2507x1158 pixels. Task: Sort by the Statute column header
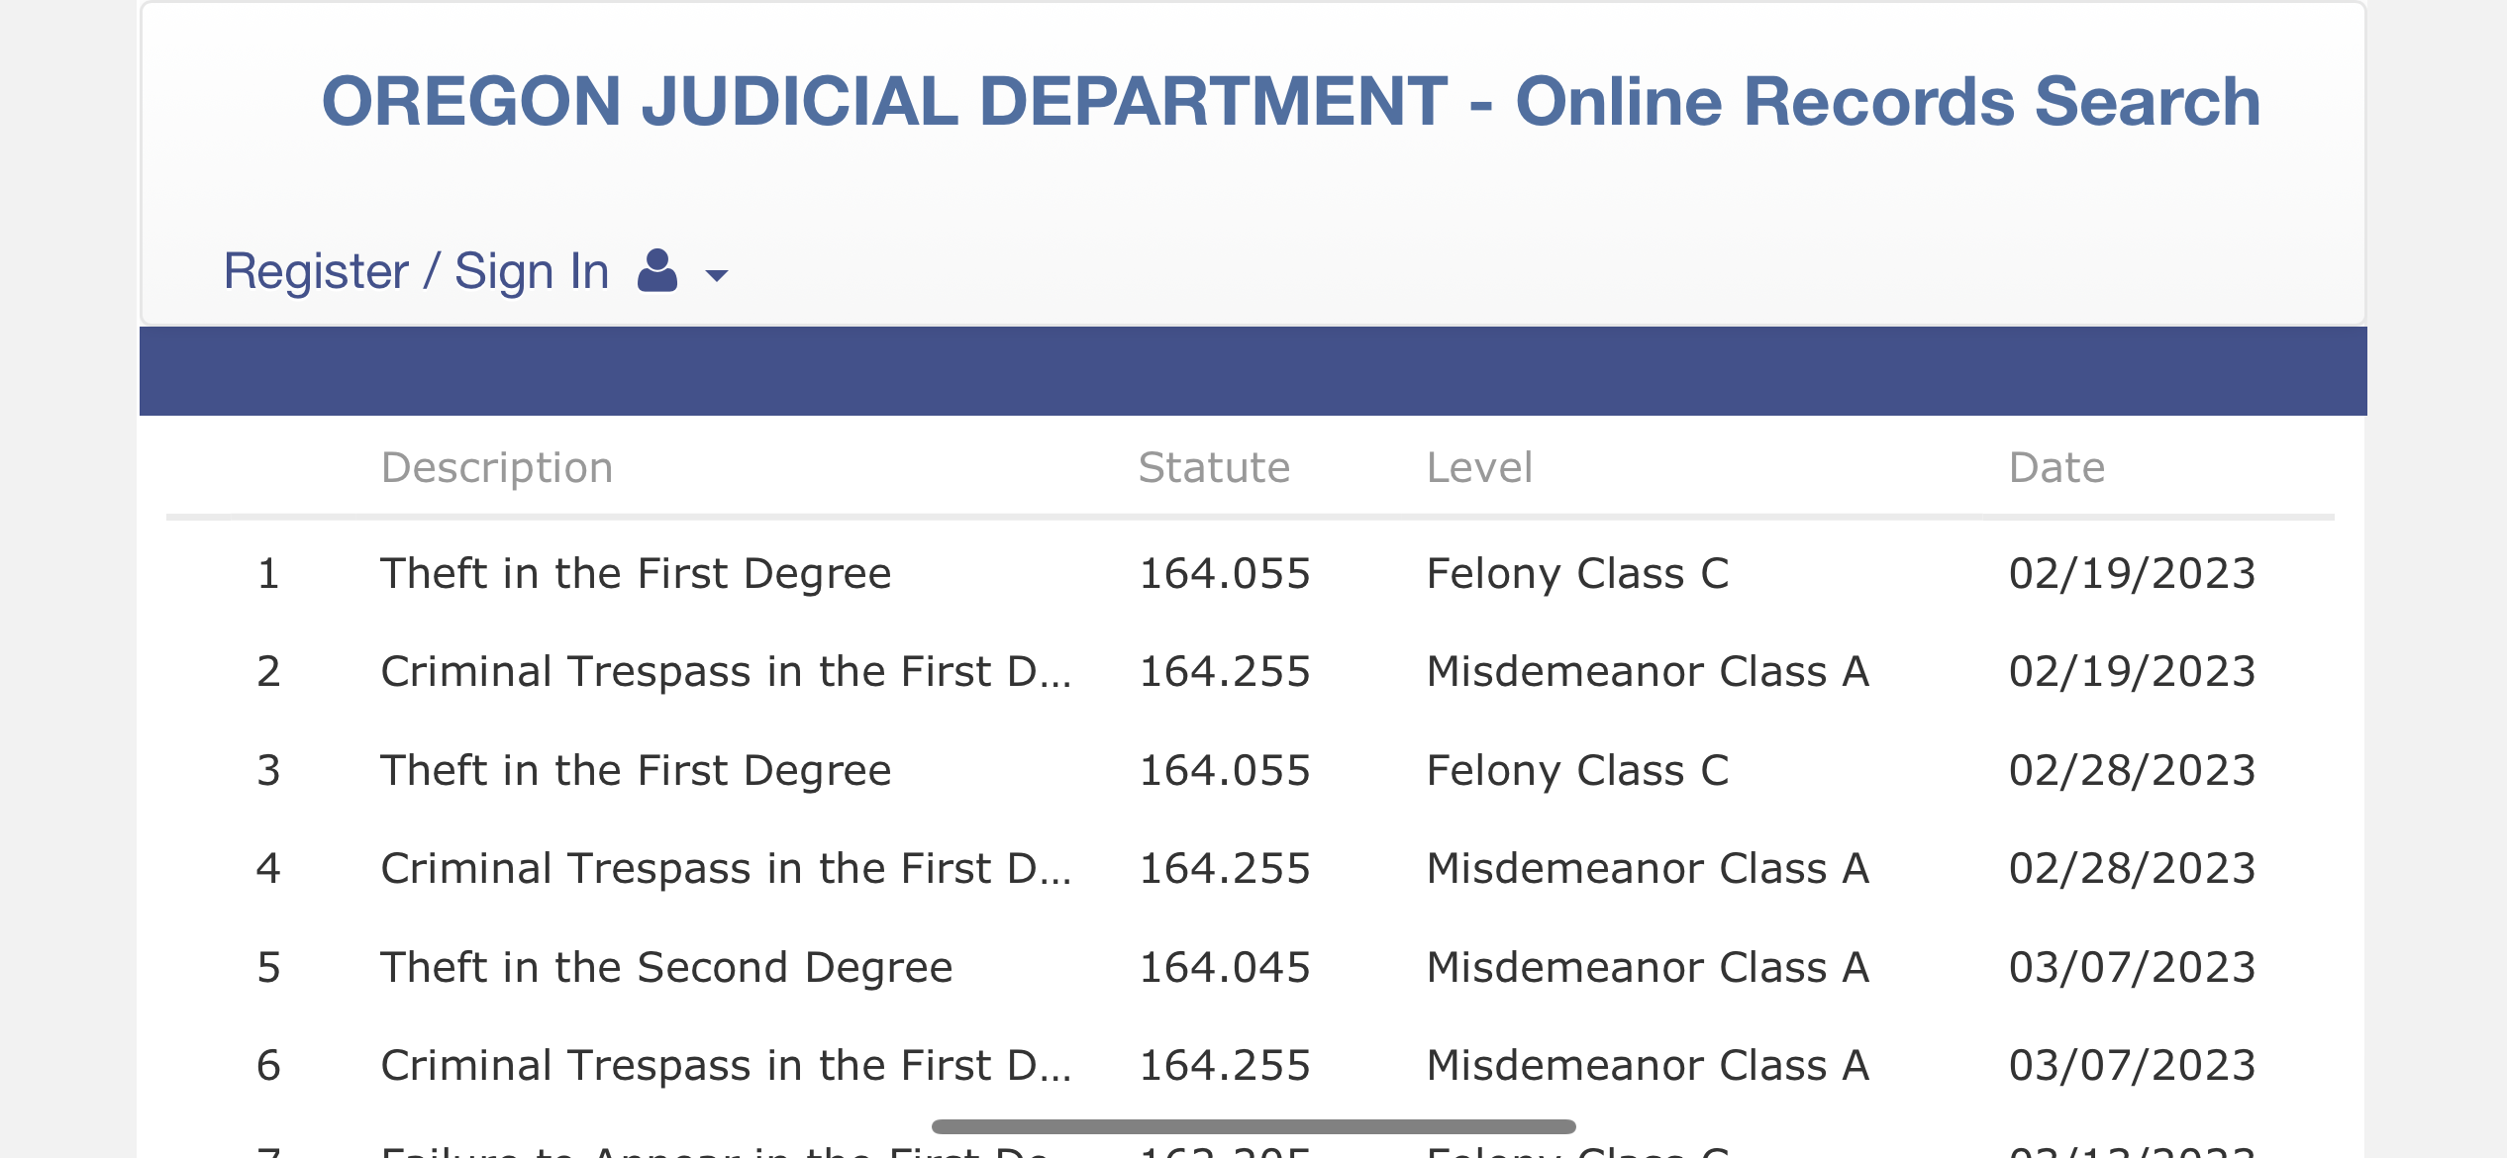[x=1214, y=467]
